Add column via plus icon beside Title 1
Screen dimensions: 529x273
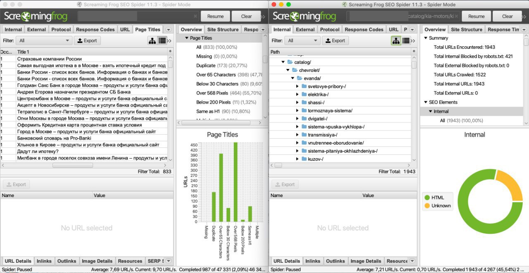pos(170,51)
